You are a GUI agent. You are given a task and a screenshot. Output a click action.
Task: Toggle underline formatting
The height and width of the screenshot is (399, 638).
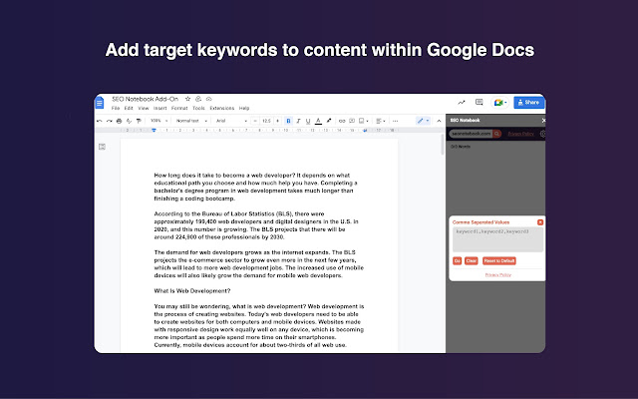308,121
